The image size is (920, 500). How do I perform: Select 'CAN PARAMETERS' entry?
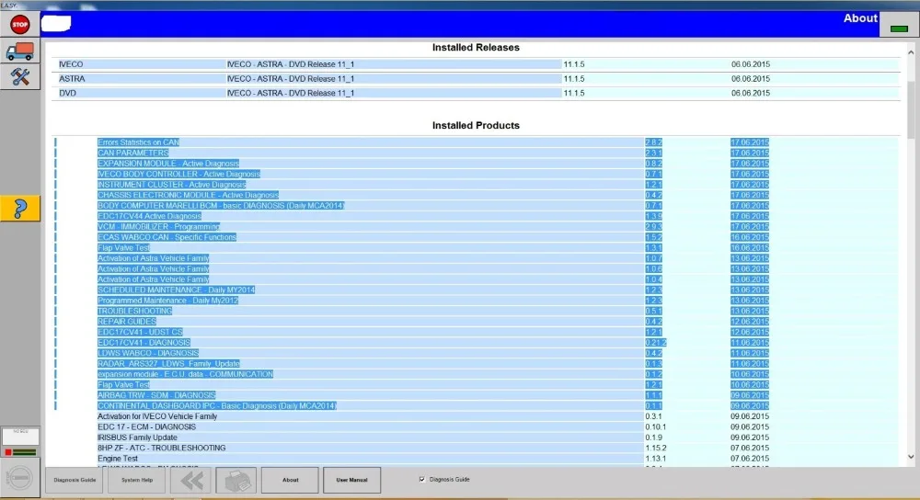coord(132,153)
